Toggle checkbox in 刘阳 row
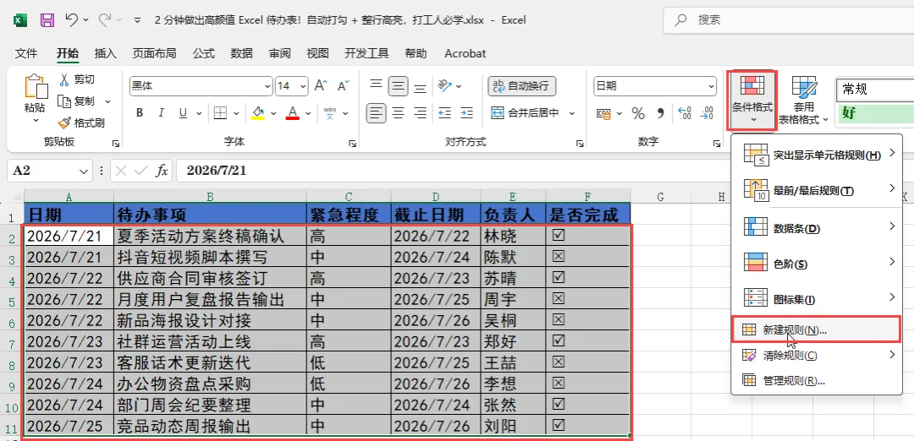Screen dimensions: 914x441 (x=559, y=425)
